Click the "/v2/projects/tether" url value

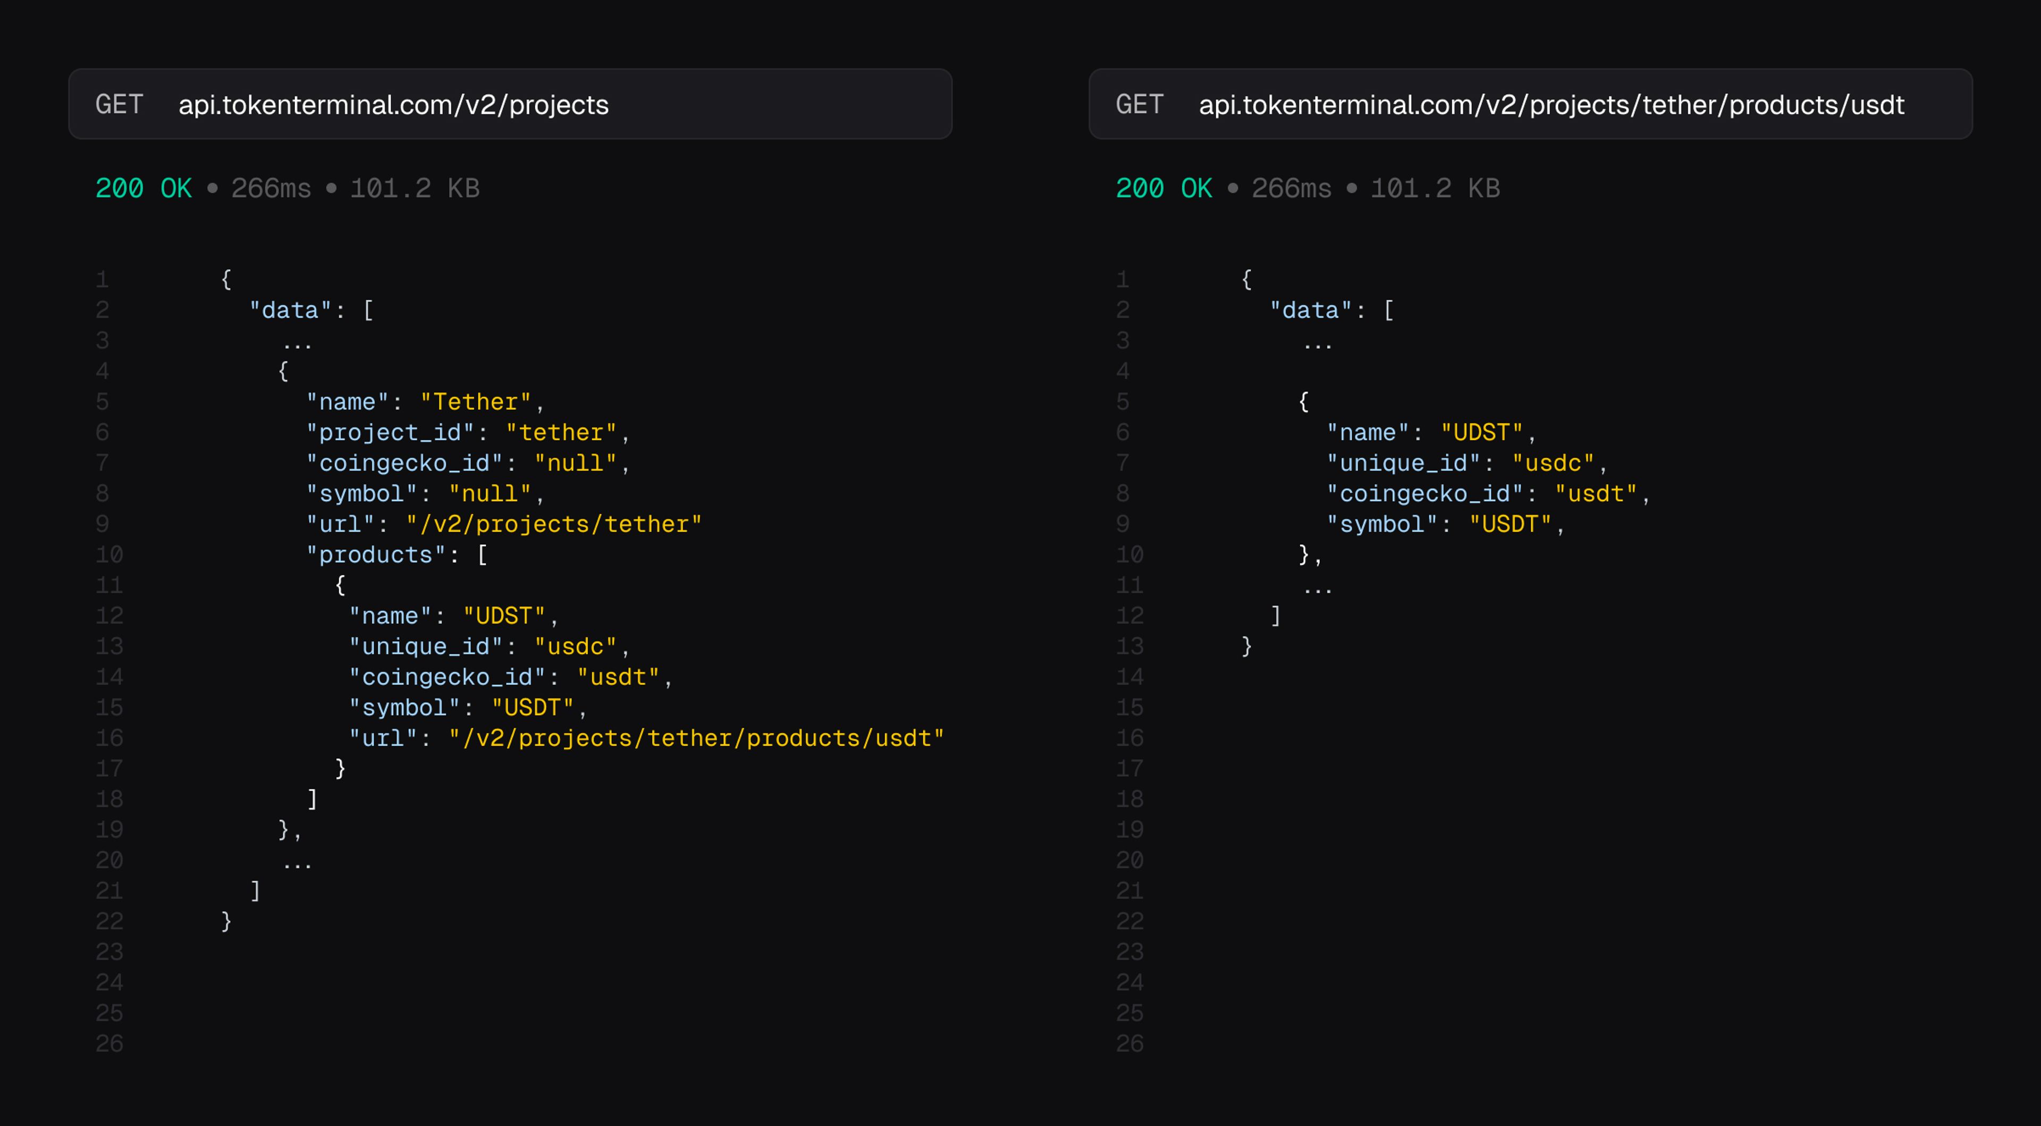click(x=554, y=524)
